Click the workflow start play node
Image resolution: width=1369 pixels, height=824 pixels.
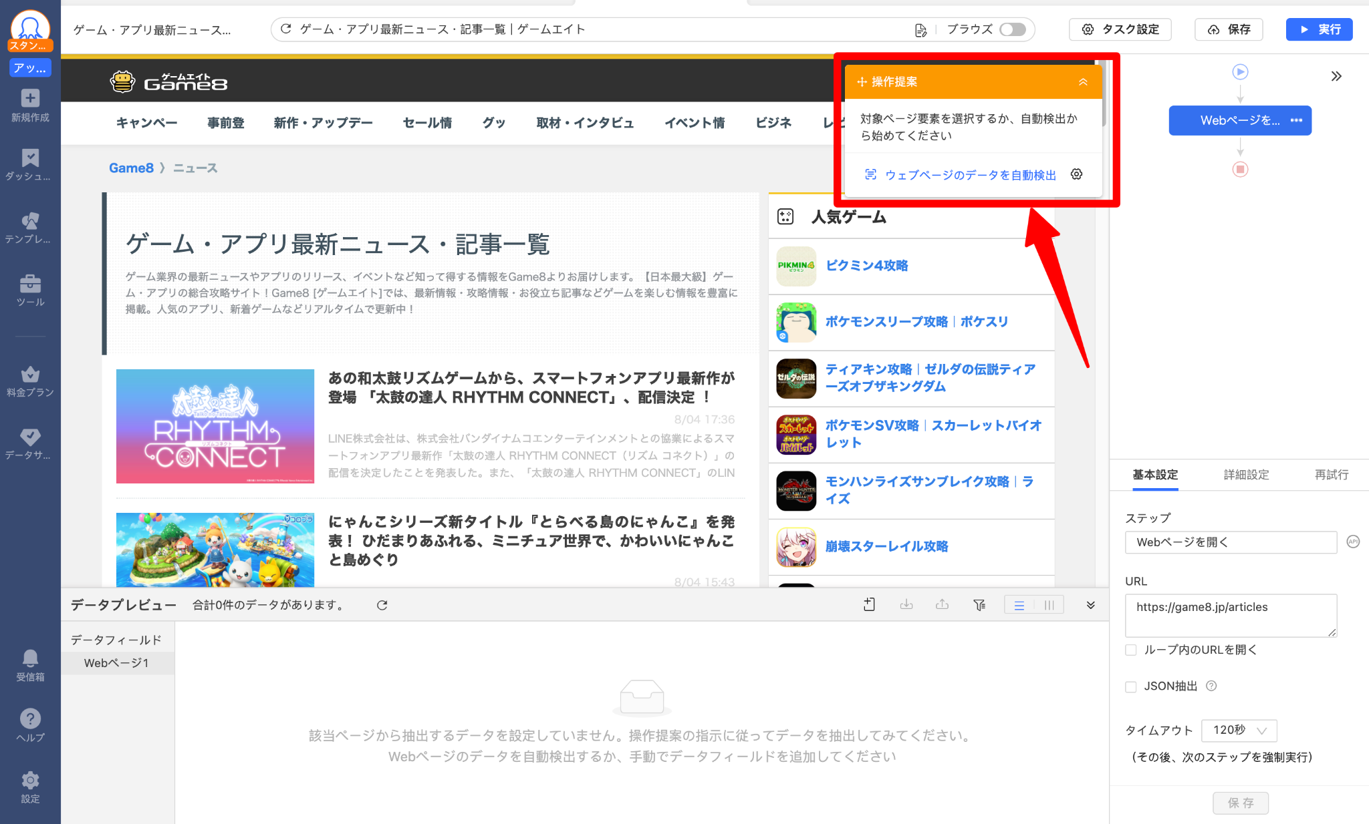(x=1240, y=71)
